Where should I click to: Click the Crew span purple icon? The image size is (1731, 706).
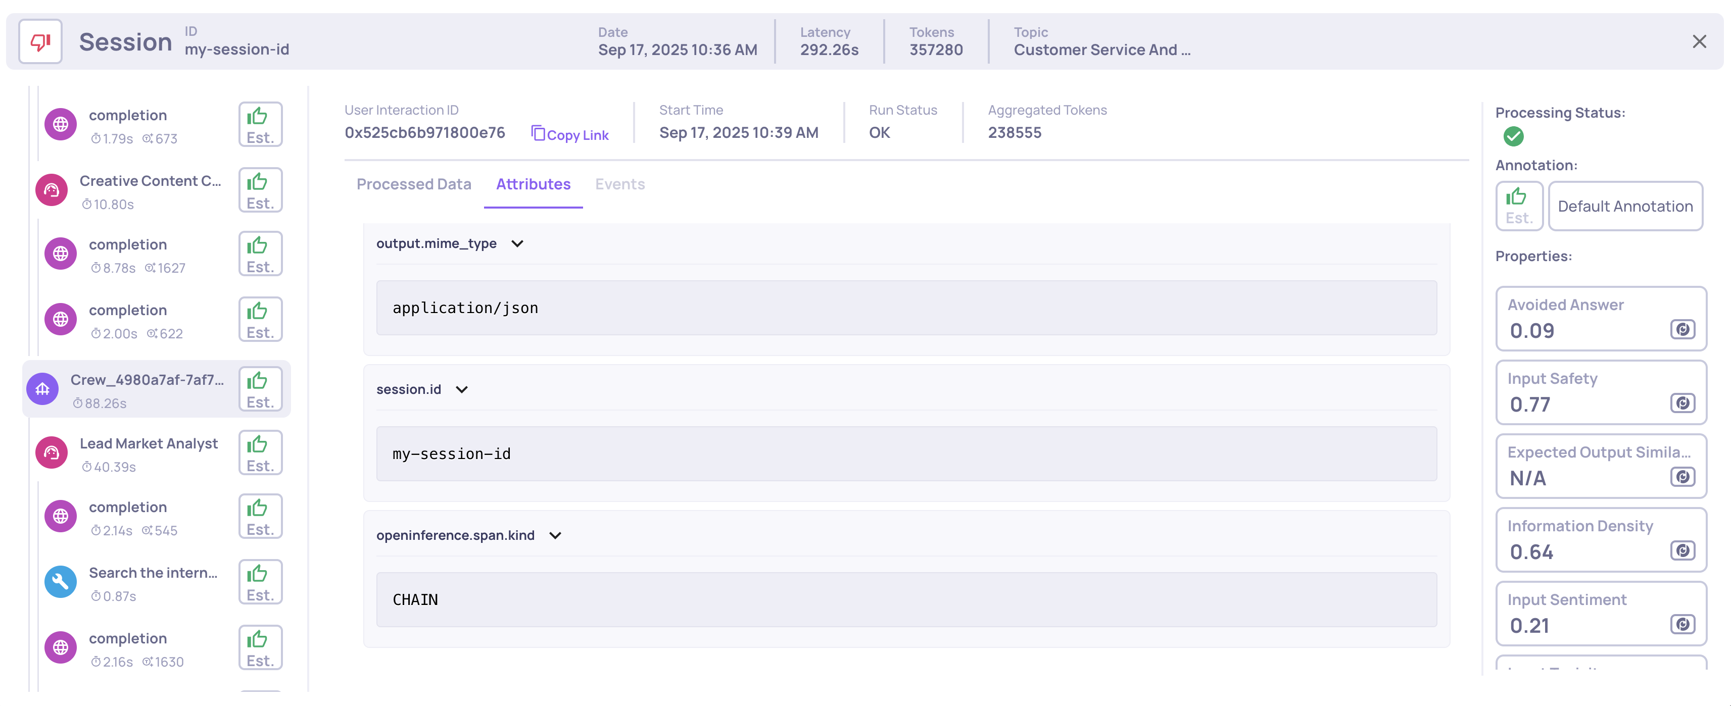42,389
